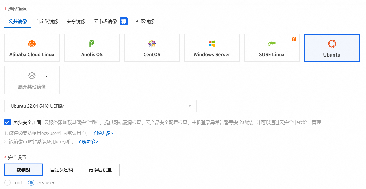366x189 pixels.
Task: Choose the SUSE Linux chameleon icon
Action: (272, 44)
